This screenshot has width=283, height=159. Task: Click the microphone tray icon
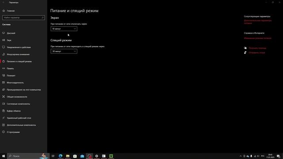click(251, 156)
